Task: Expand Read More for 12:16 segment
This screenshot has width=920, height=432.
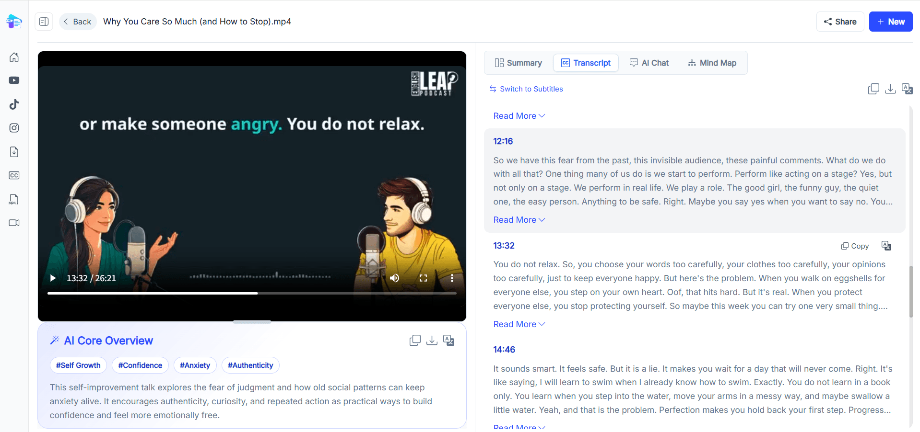Action: [519, 220]
